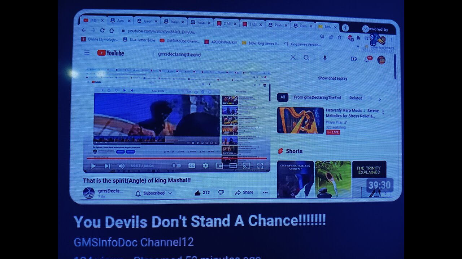Toggle the autoplay switch in player
Viewport: 462px width, 259px height.
[176, 165]
